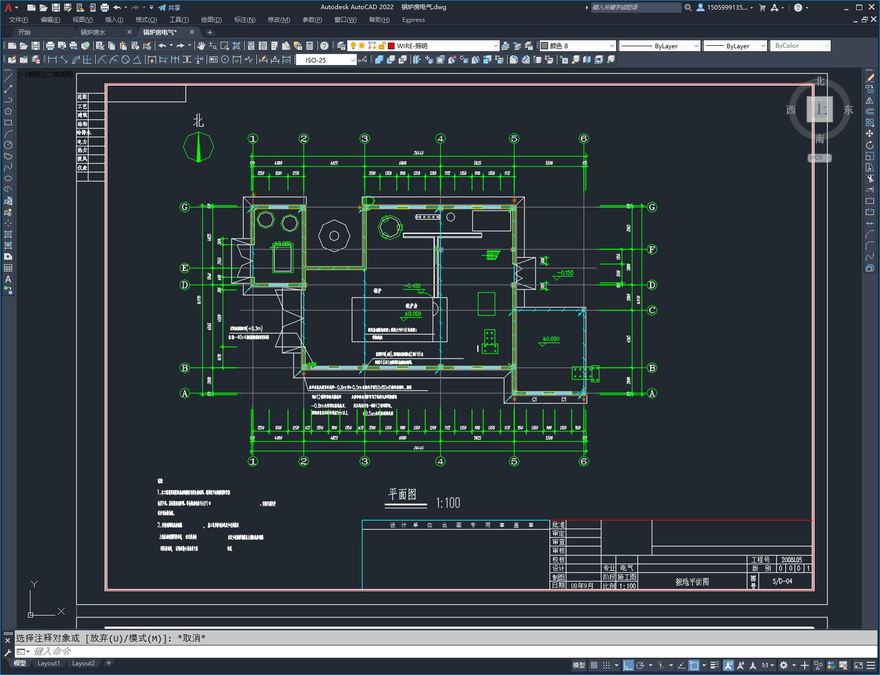
Task: Toggle 2D object snap in status bar
Action: pos(694,665)
